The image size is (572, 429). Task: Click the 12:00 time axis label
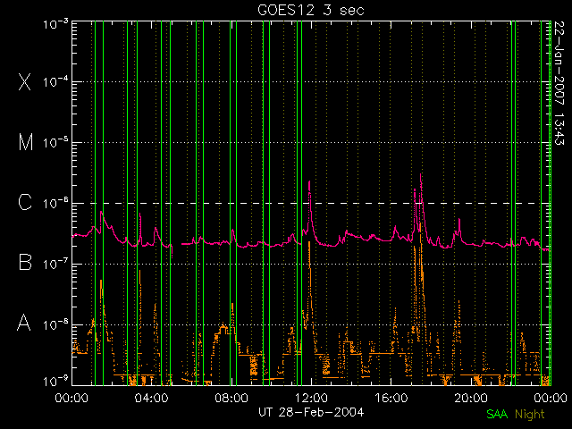click(x=311, y=398)
